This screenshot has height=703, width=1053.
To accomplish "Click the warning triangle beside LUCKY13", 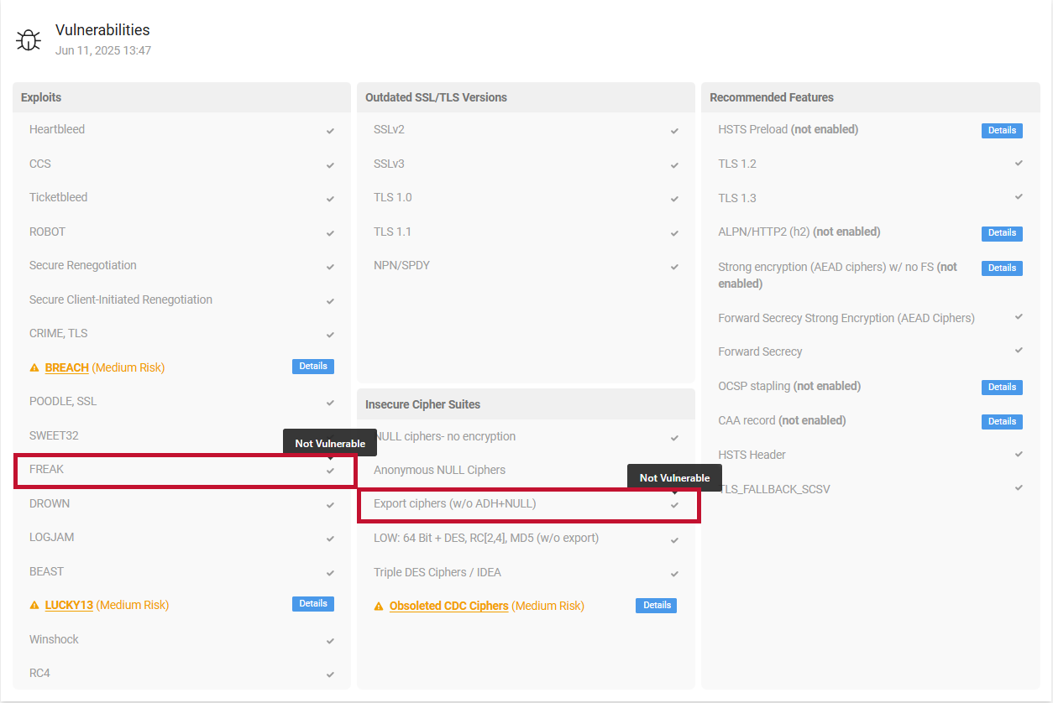I will (x=34, y=603).
